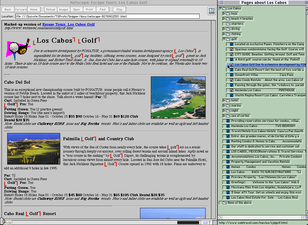The image size is (308, 225).
Task: Expand the night folder triangle
Action: coord(224,111)
